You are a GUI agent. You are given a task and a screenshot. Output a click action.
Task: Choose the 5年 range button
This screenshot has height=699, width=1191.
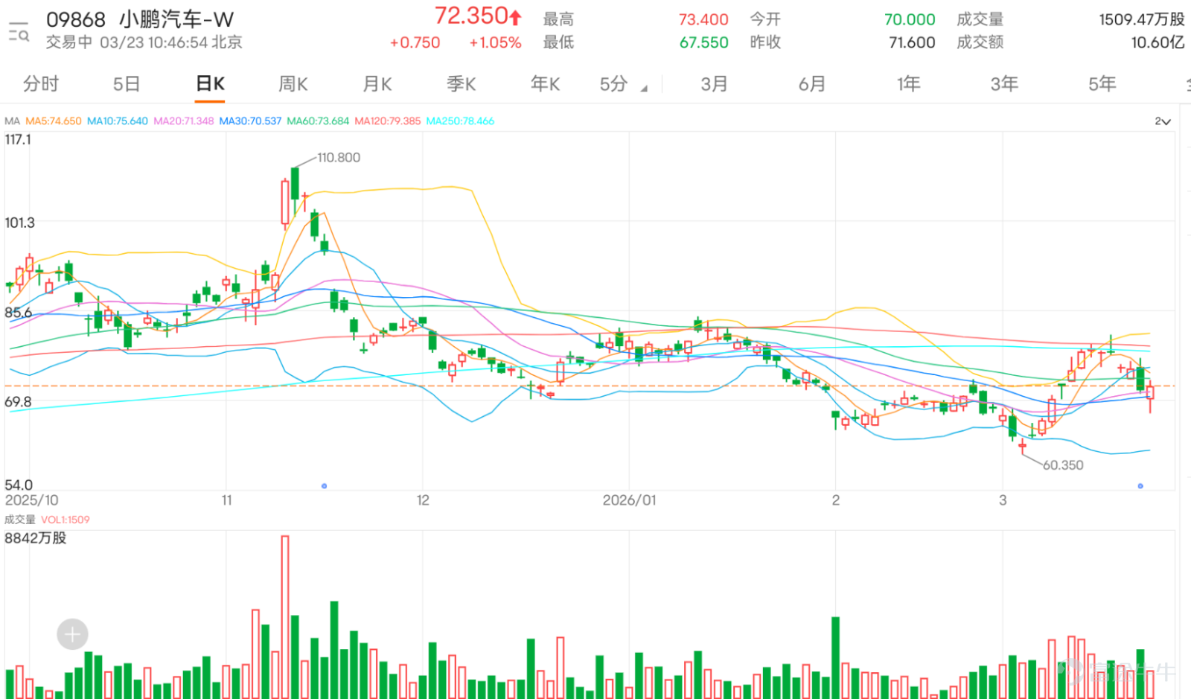pos(1102,84)
